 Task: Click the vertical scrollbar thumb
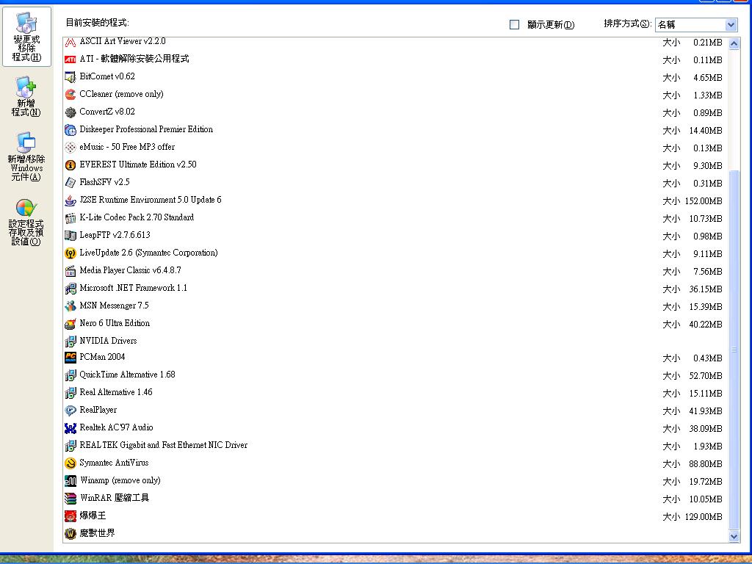pos(734,349)
